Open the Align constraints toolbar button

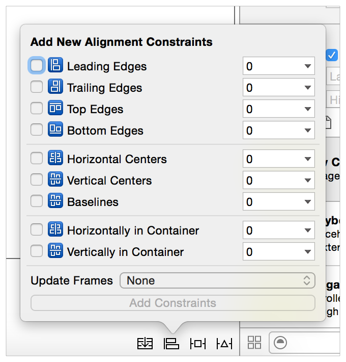click(x=171, y=344)
